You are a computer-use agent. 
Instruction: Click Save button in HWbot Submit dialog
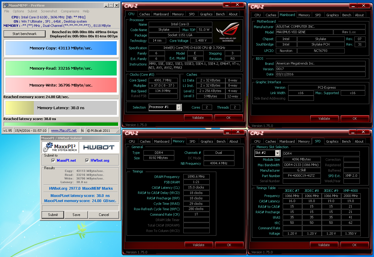pos(76,215)
